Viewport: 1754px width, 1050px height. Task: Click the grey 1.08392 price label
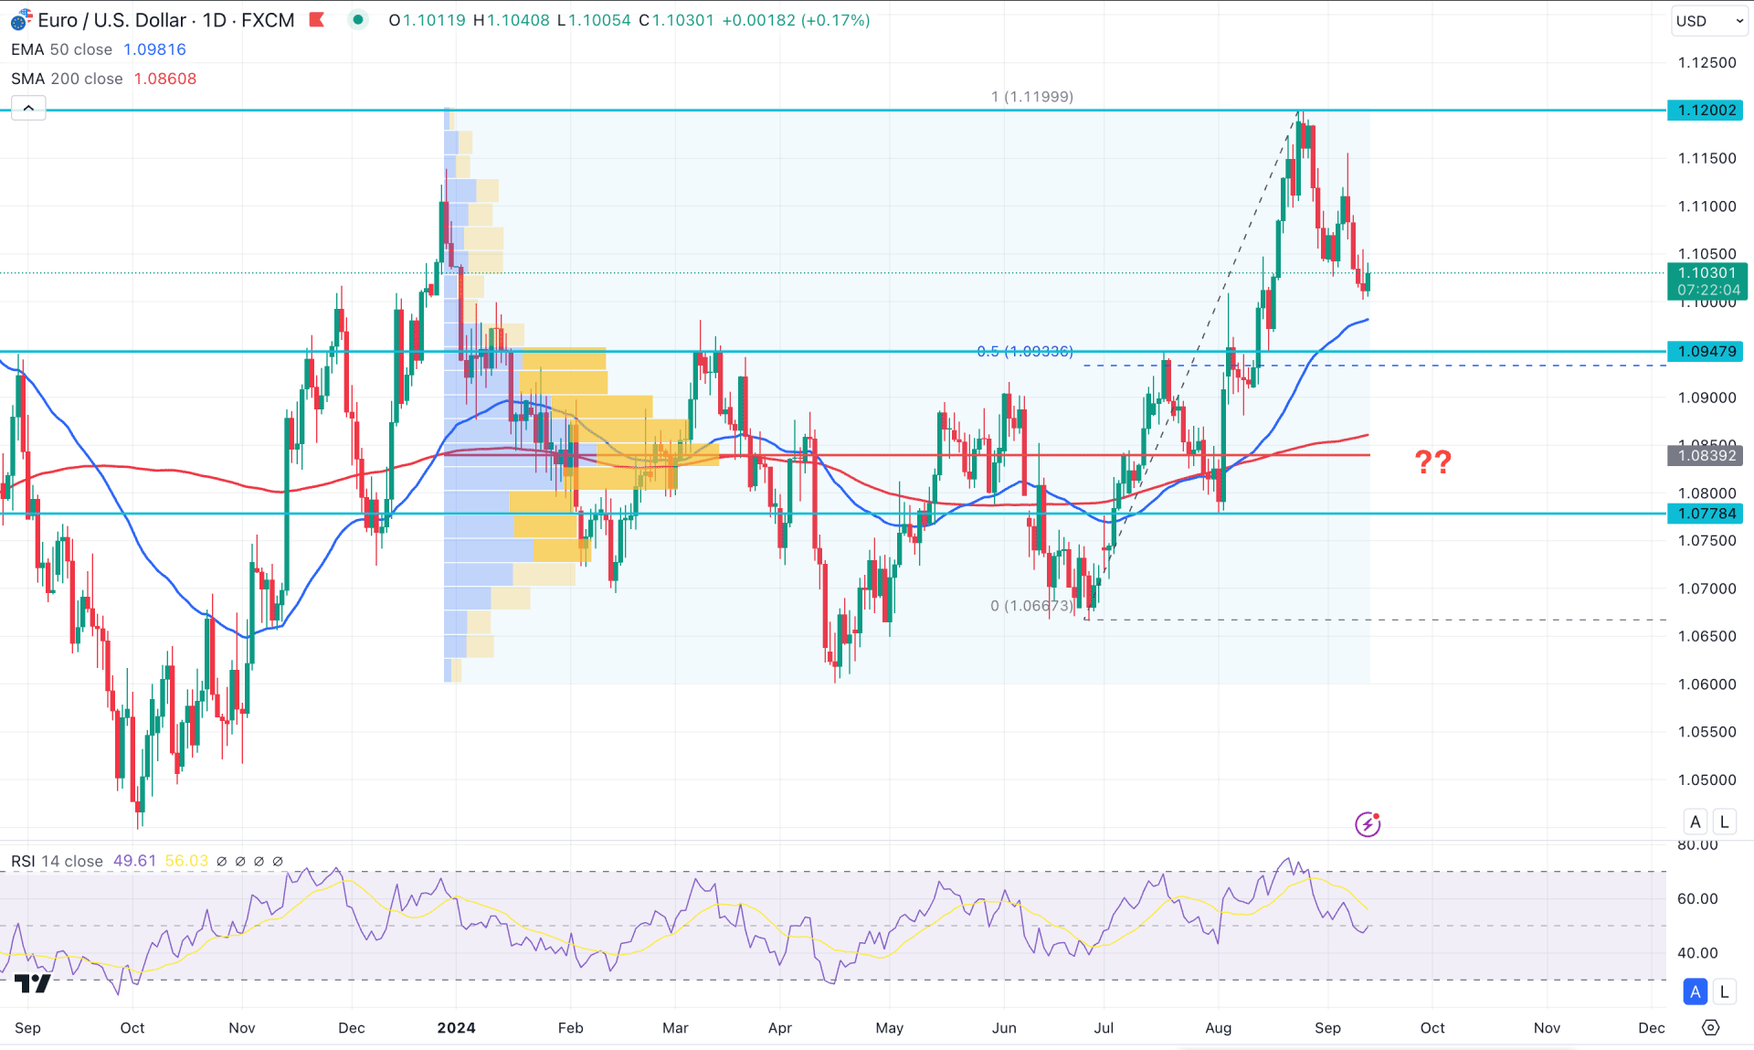click(1705, 455)
